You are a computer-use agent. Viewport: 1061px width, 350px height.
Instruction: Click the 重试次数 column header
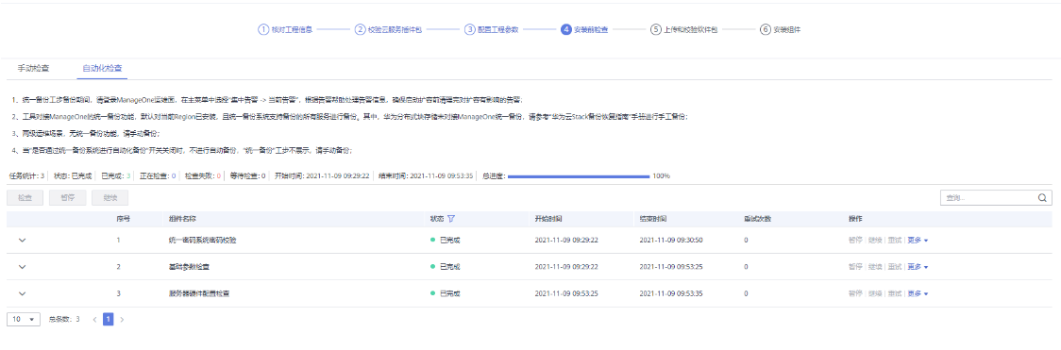click(758, 219)
